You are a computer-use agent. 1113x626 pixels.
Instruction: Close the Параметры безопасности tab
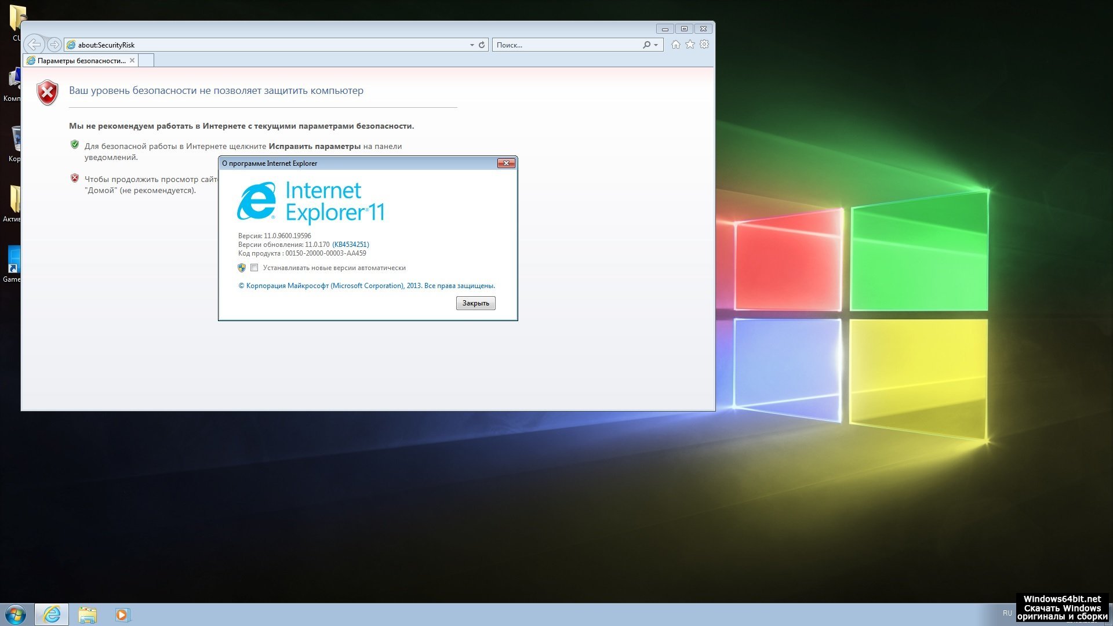132,60
